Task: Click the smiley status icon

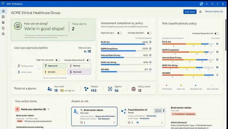Action: click(x=18, y=26)
